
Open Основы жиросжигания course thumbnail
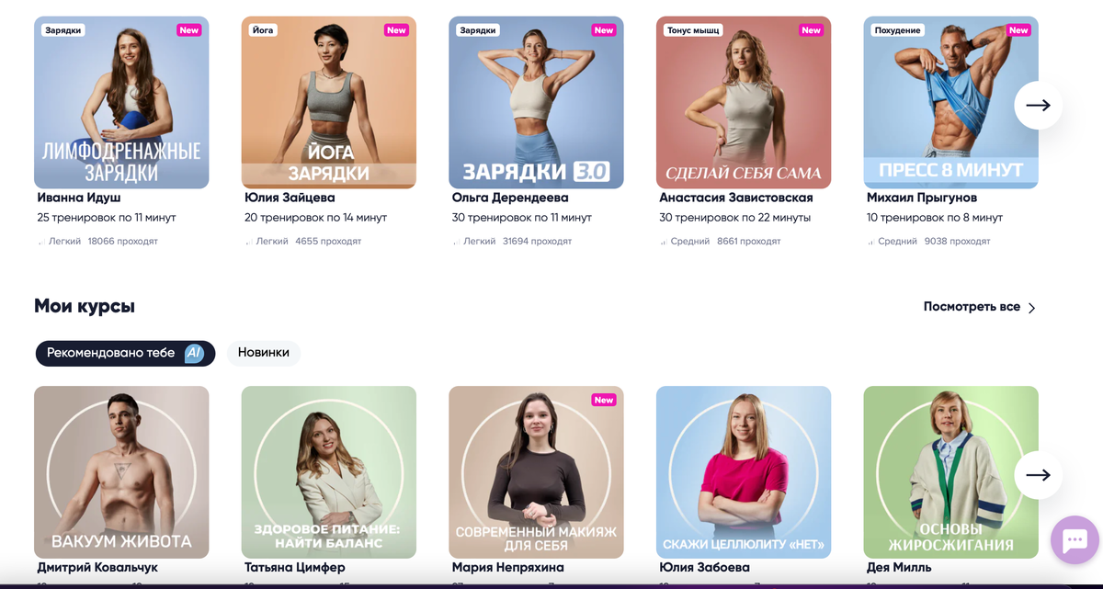click(x=951, y=471)
